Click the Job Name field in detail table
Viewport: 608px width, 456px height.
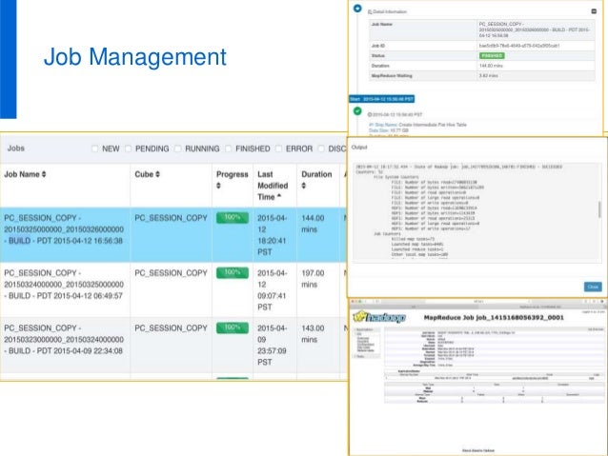pyautogui.click(x=481, y=30)
